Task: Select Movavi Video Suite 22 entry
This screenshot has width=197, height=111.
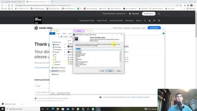Action: tap(81, 64)
